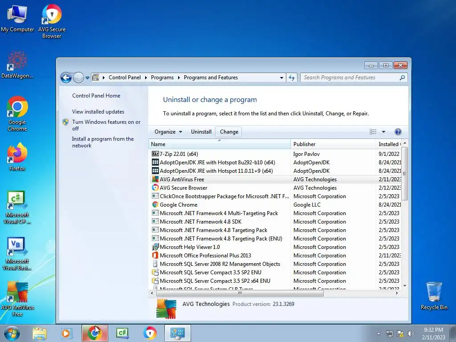This screenshot has width=456, height=342.
Task: Switch to Chrome in the taskbar
Action: pos(94,333)
